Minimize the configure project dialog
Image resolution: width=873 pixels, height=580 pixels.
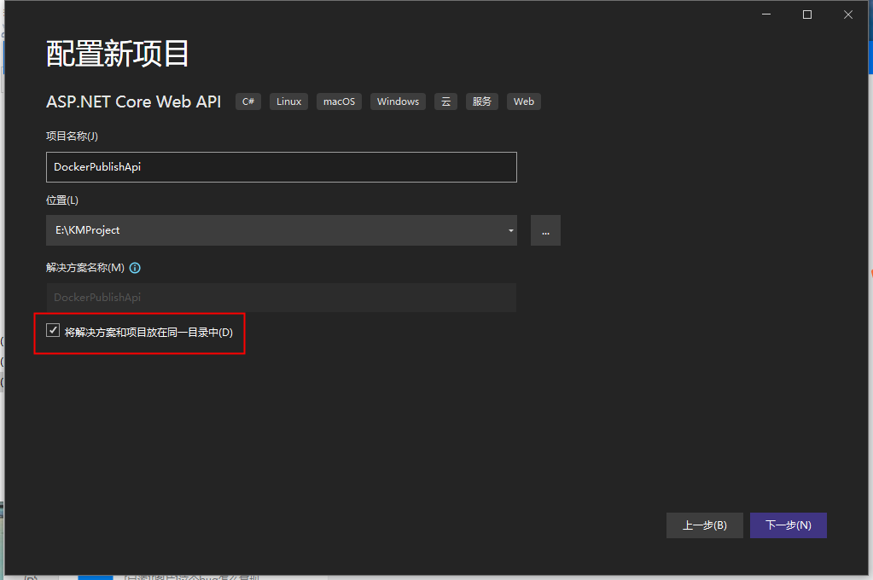[766, 14]
